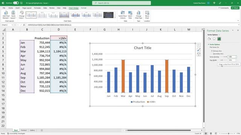Open the Home ribbon tab
The image size is (241, 135).
tap(11, 8)
